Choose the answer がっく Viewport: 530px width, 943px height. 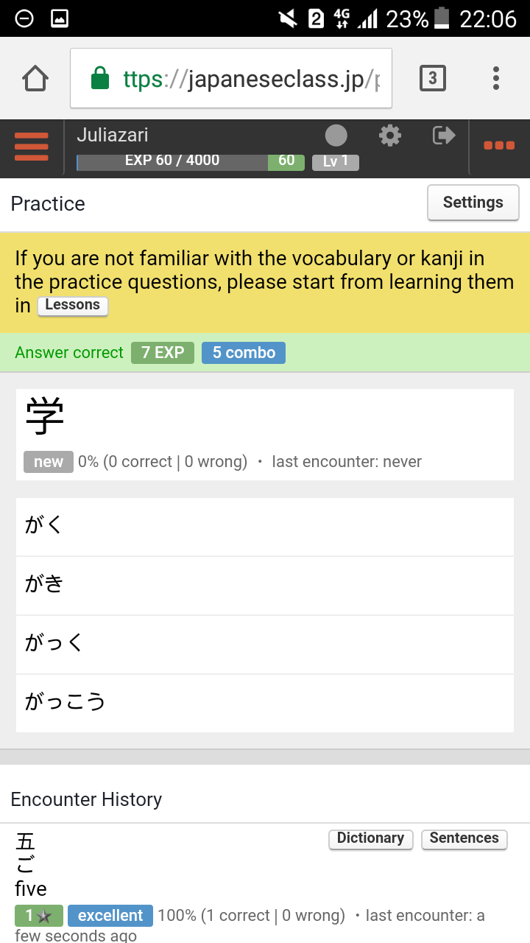265,644
